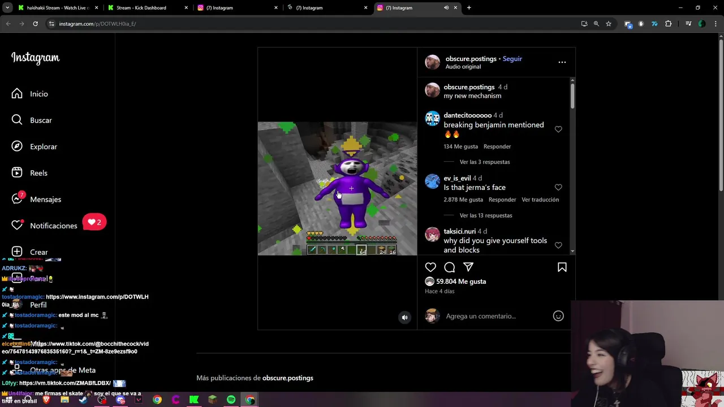This screenshot has height=407, width=724.
Task: Open Mensajes messenger in sidebar
Action: click(36, 199)
